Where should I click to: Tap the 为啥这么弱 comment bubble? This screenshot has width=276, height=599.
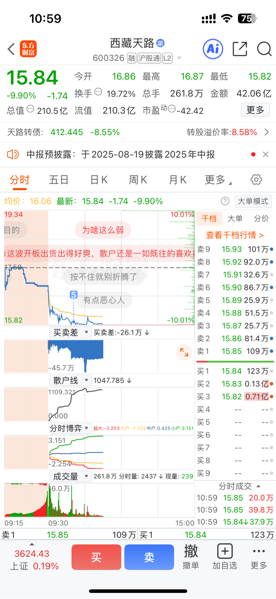click(x=103, y=230)
